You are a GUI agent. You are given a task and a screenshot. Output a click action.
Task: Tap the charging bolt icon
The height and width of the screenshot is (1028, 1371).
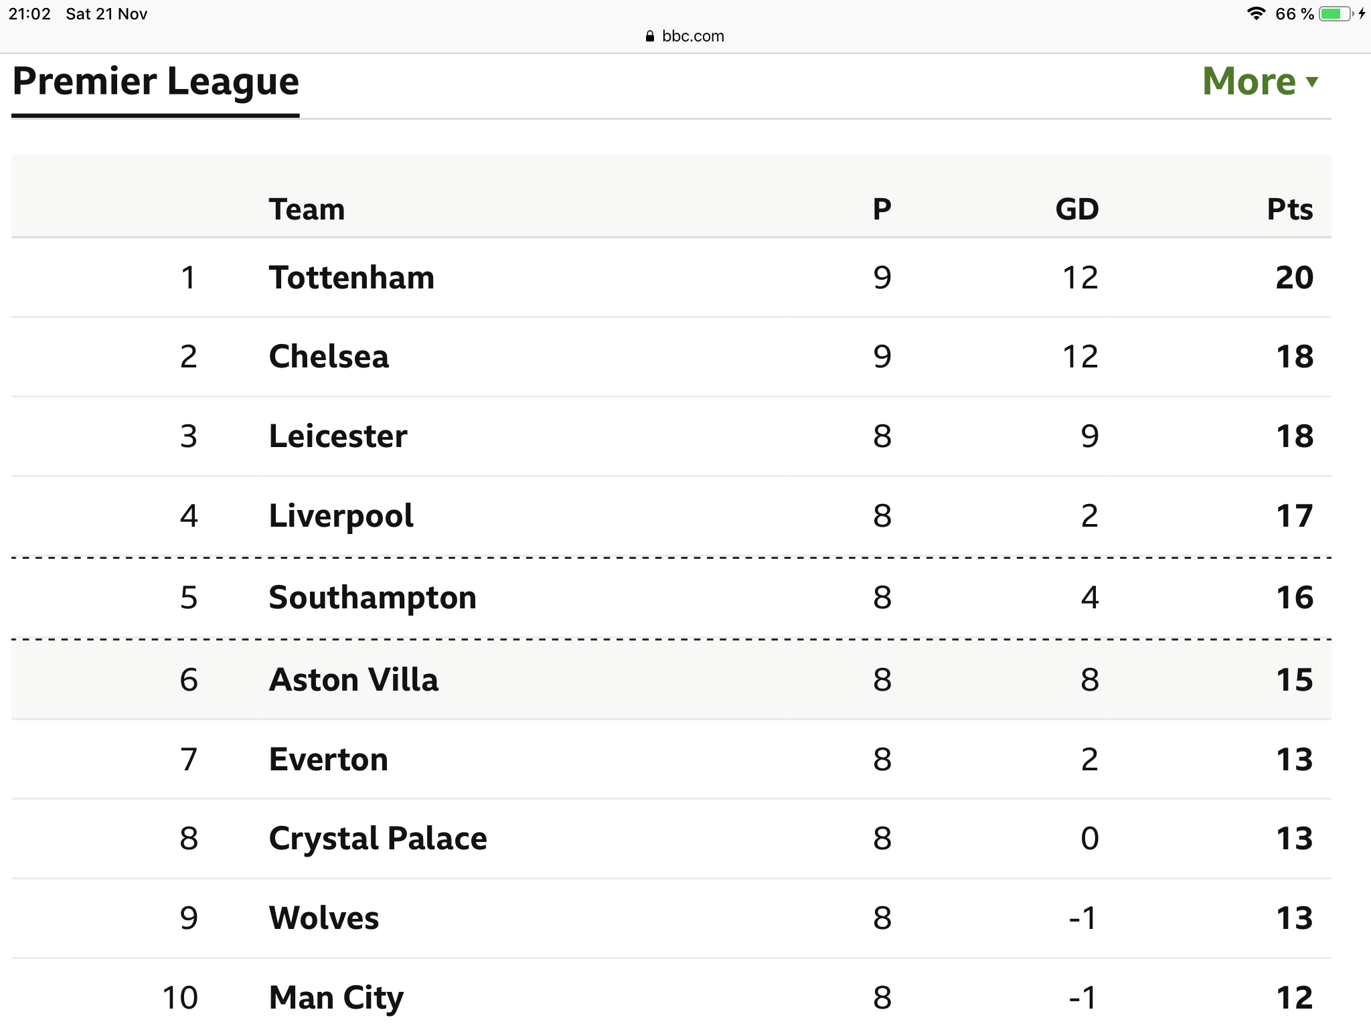tap(1362, 14)
